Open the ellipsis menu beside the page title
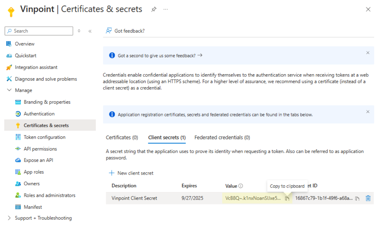The width and height of the screenshot is (384, 229). pyautogui.click(x=165, y=9)
